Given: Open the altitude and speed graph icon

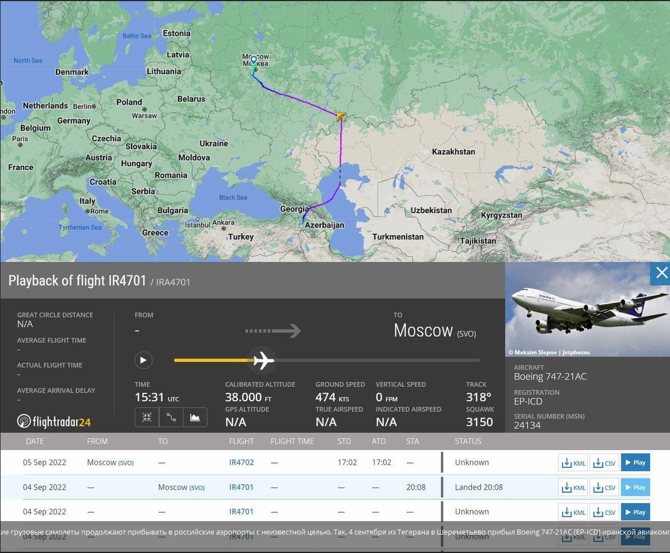Looking at the screenshot, I should click(195, 417).
